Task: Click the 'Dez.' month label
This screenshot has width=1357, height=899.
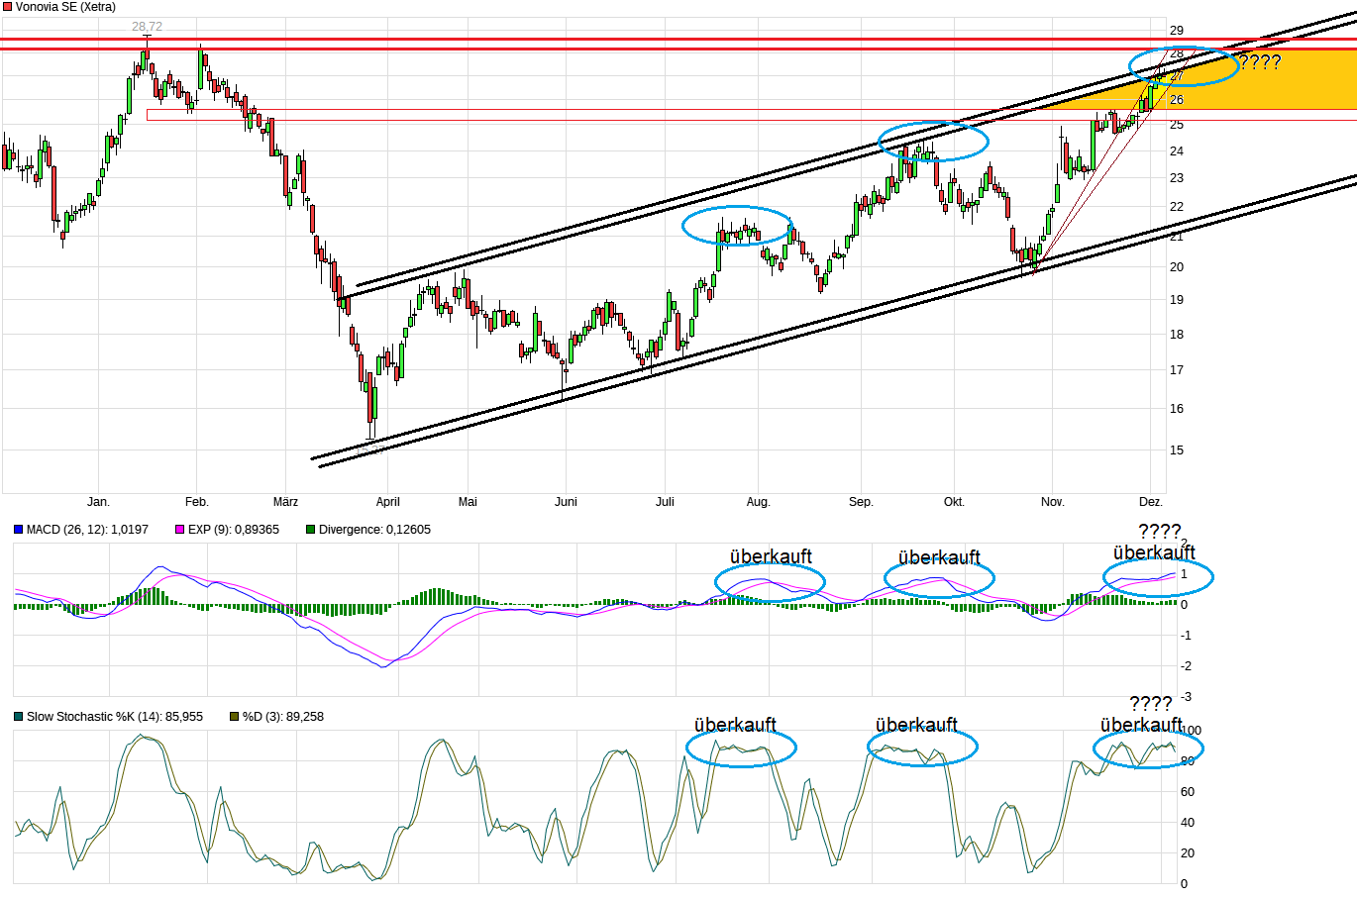Action: 1150,502
